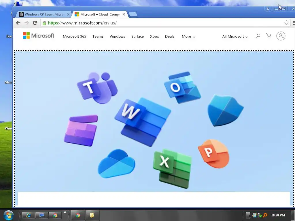
Task: Close the Windows XP Tour tab
Action: pyautogui.click(x=68, y=14)
